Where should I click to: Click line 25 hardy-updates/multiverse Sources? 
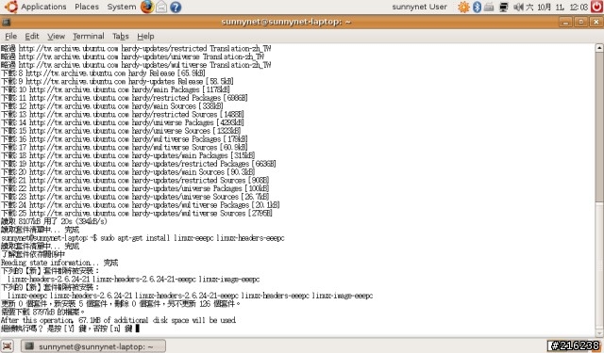[x=136, y=213]
